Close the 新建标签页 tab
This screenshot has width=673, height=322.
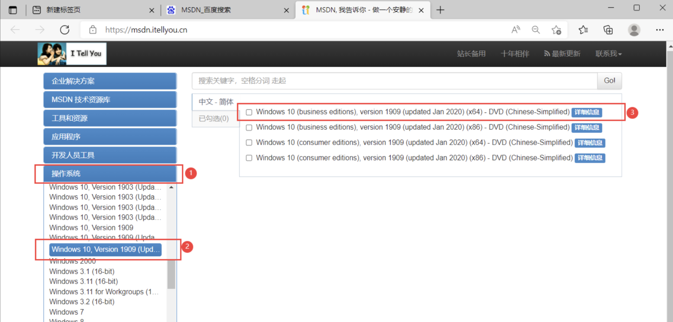tap(152, 10)
